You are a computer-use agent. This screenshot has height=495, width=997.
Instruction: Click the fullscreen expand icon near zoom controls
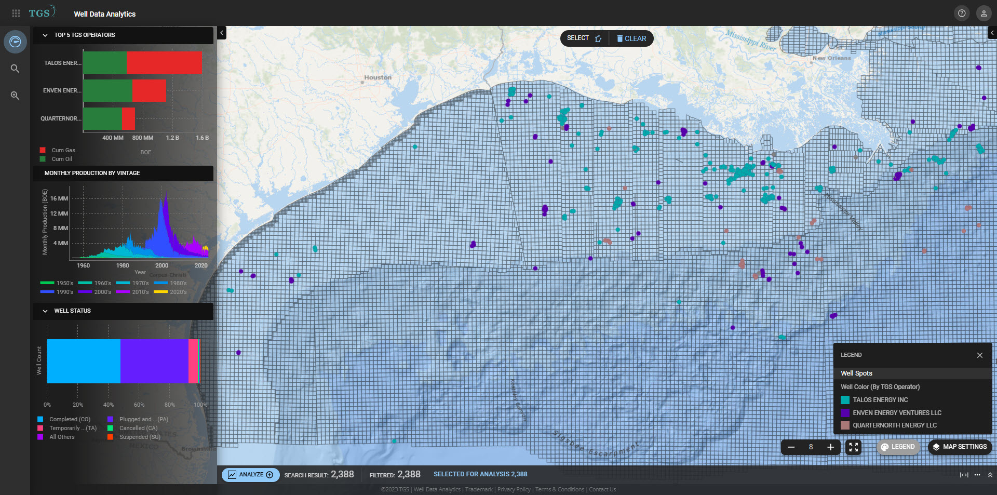(x=853, y=447)
